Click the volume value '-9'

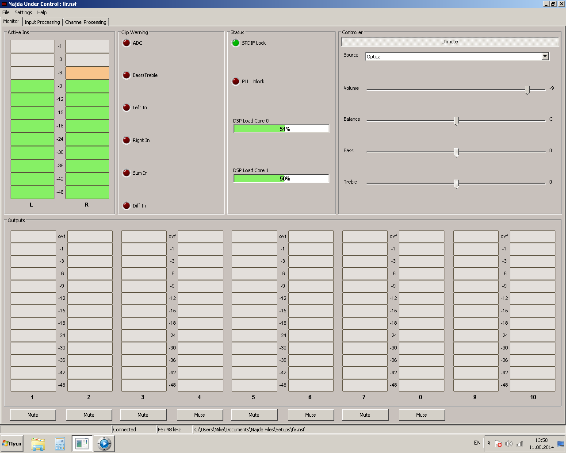pyautogui.click(x=551, y=88)
